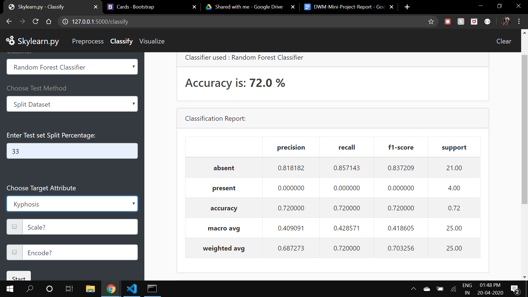Toggle the Scale? checkbox
The height and width of the screenshot is (297, 528).
(x=15, y=227)
